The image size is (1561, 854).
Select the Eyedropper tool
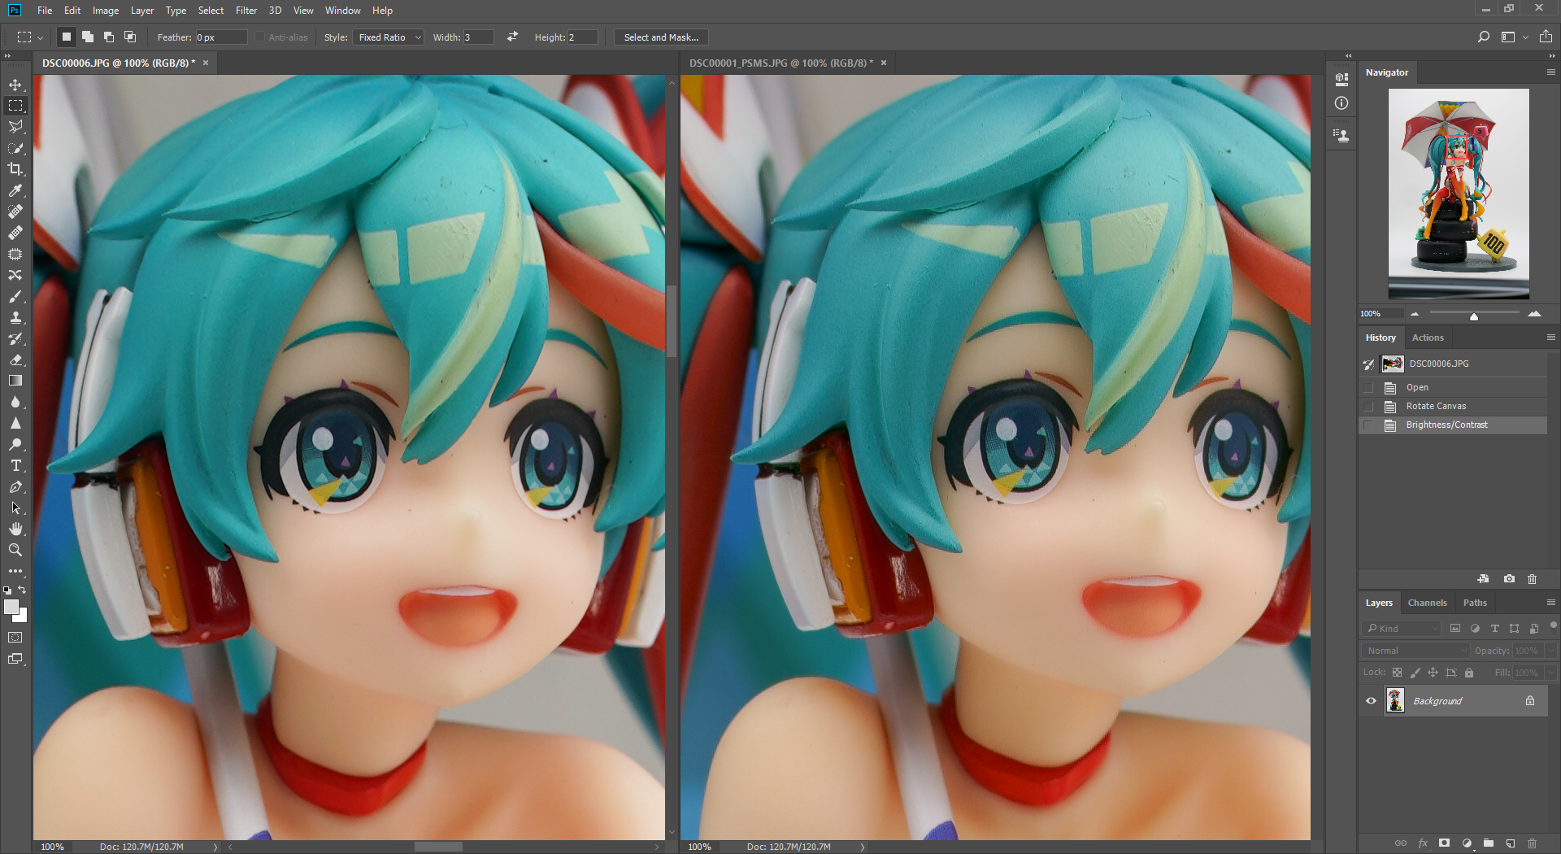(15, 190)
